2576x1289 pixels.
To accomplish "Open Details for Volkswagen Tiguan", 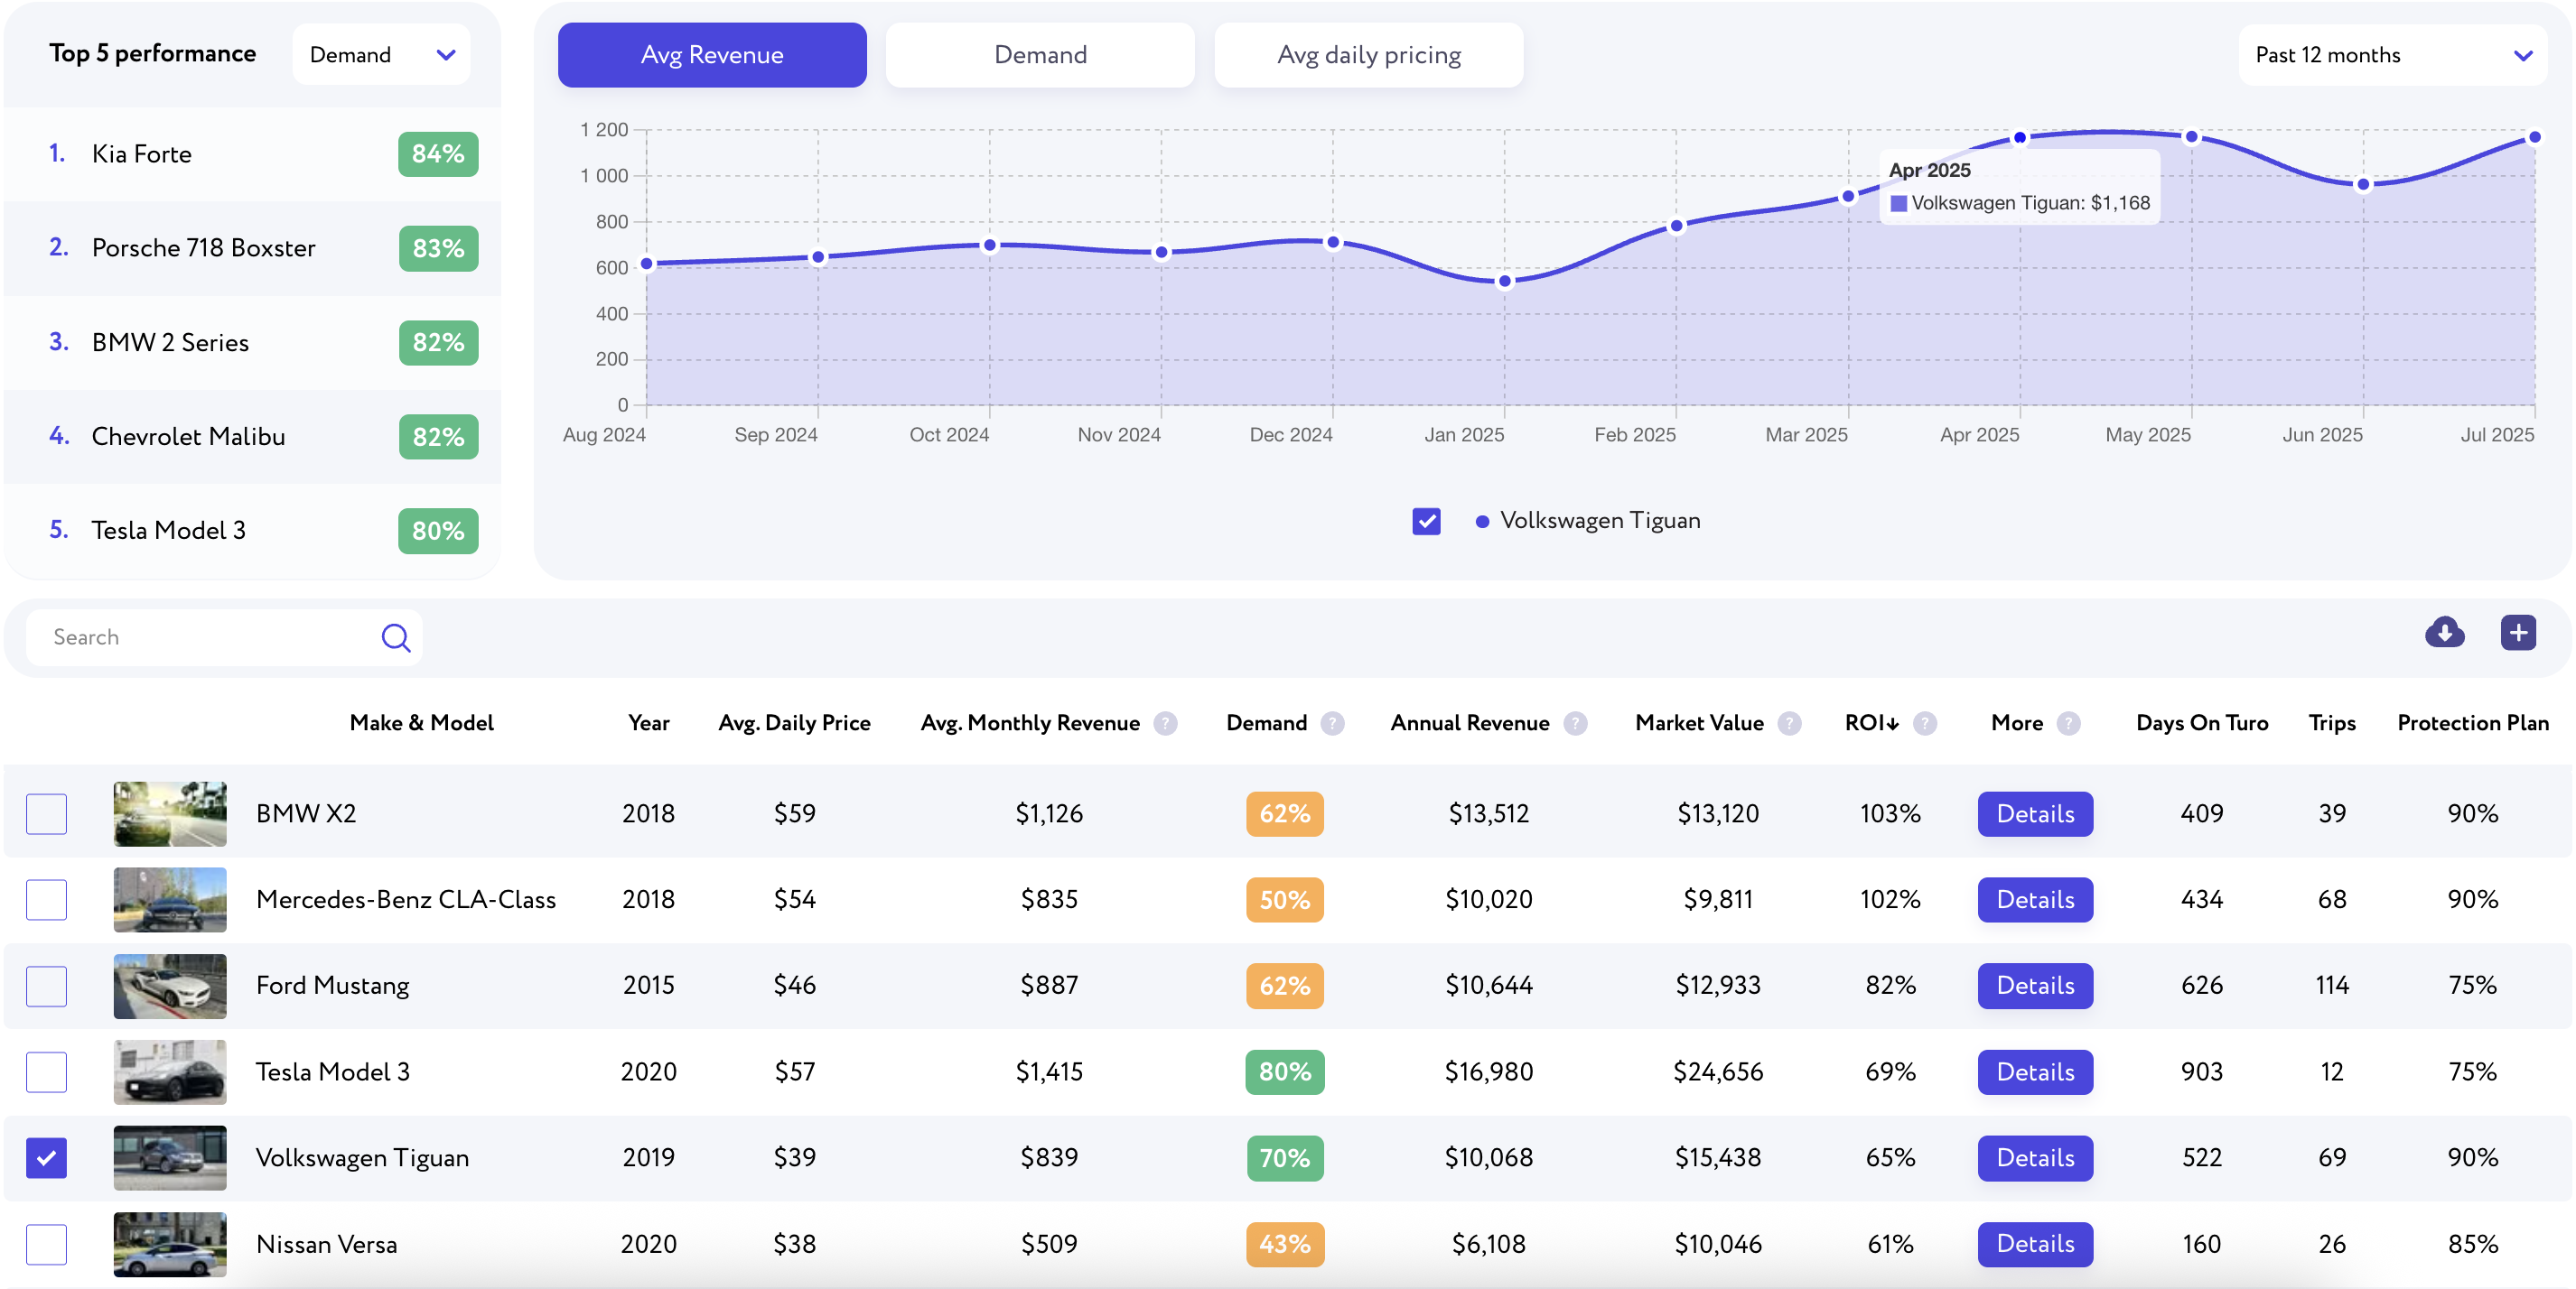I will 2035,1157.
